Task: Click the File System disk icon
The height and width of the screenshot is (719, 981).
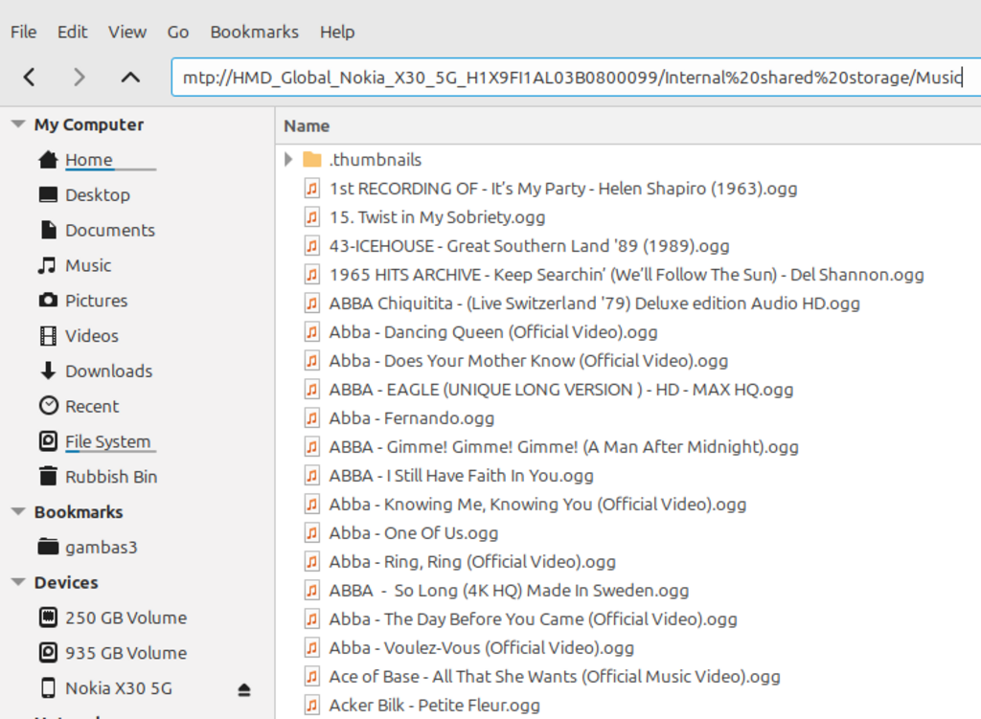Action: pos(48,441)
